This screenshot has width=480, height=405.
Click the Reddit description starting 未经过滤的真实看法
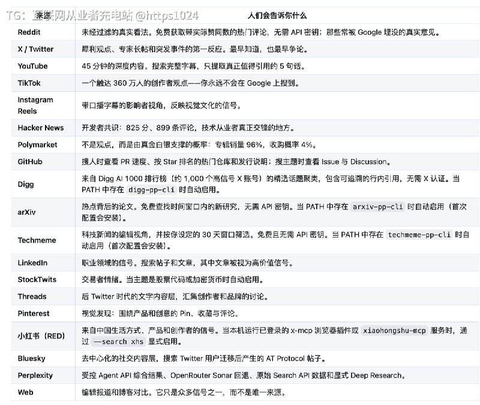[x=261, y=32]
